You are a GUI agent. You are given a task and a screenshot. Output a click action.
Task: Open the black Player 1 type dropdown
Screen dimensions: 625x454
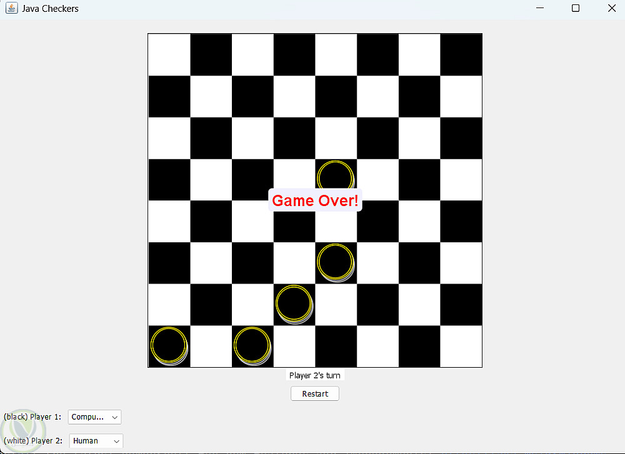click(94, 417)
